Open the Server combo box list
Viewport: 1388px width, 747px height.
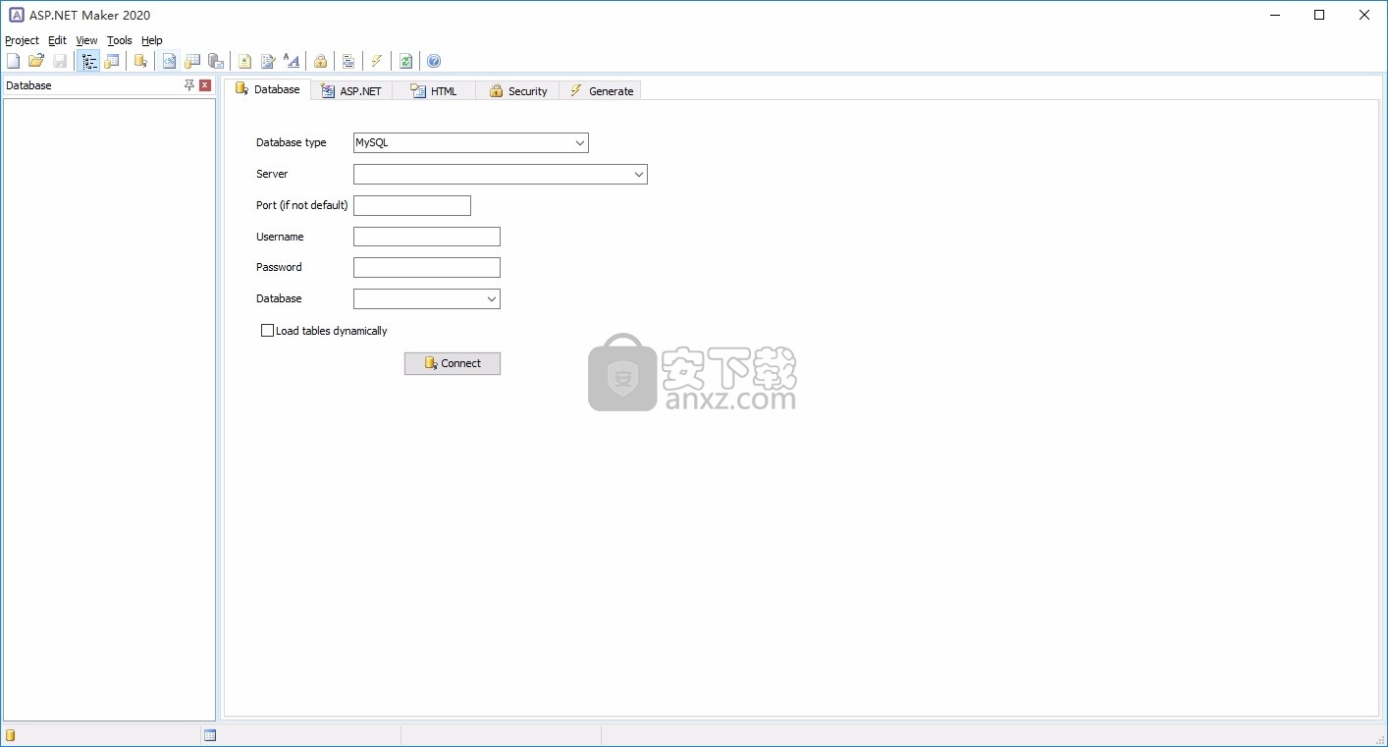(x=639, y=175)
